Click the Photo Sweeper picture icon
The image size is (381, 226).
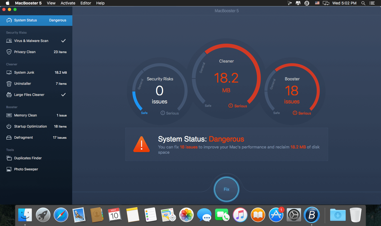9,169
